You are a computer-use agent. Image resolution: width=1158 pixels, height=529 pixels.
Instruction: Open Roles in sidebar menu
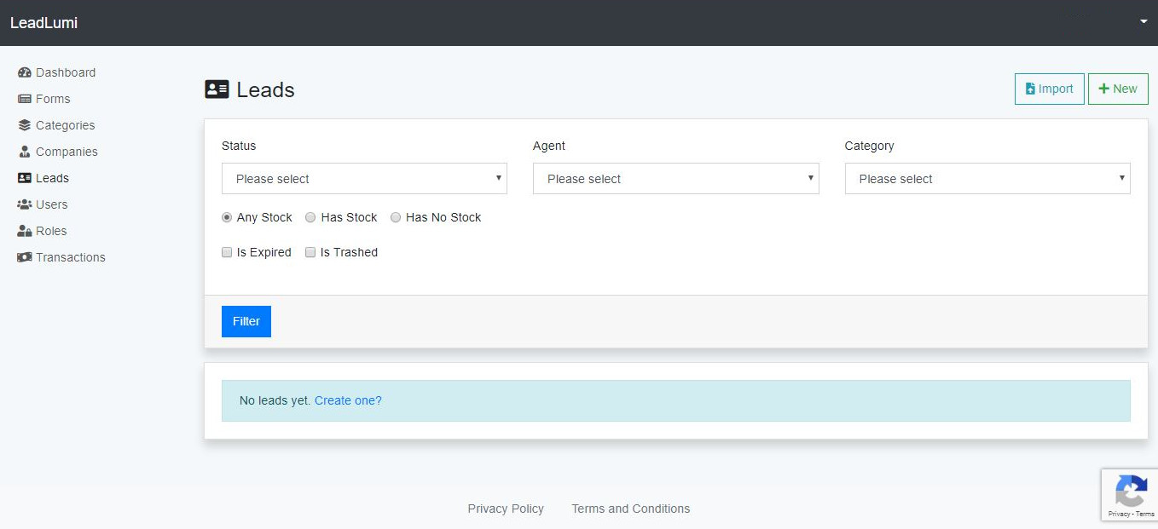[42, 231]
